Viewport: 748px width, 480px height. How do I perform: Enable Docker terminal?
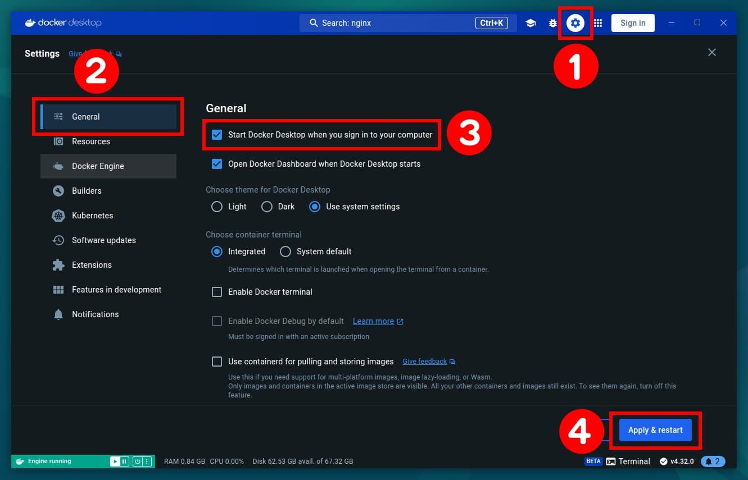[217, 292]
